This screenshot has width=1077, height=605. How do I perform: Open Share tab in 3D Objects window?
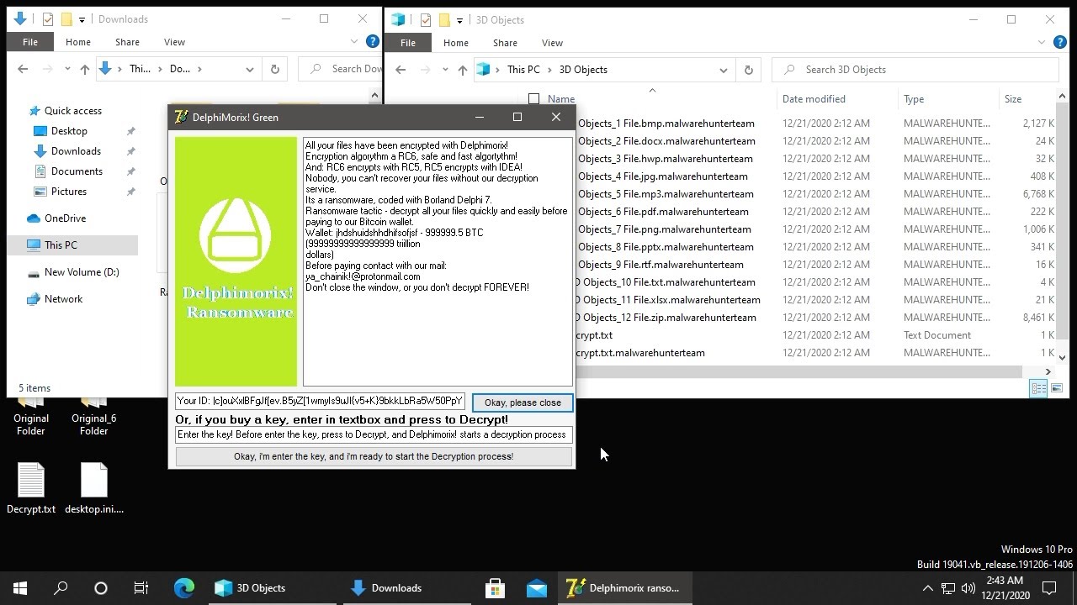[505, 43]
